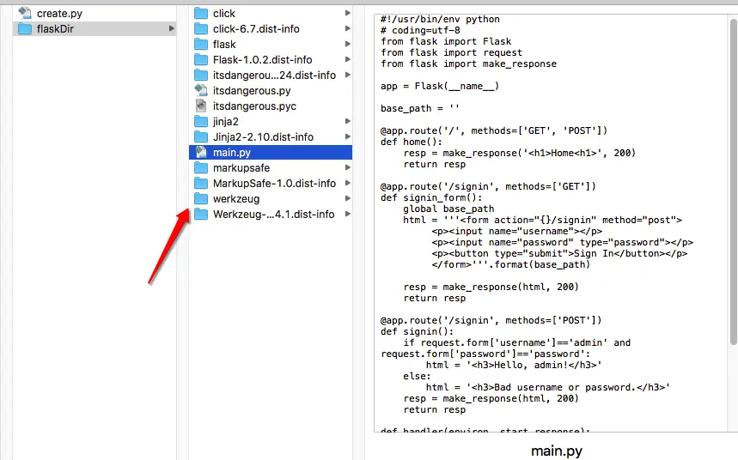738x460 pixels.
Task: Expand the click-6.7.dist-info arrow
Action: (347, 28)
